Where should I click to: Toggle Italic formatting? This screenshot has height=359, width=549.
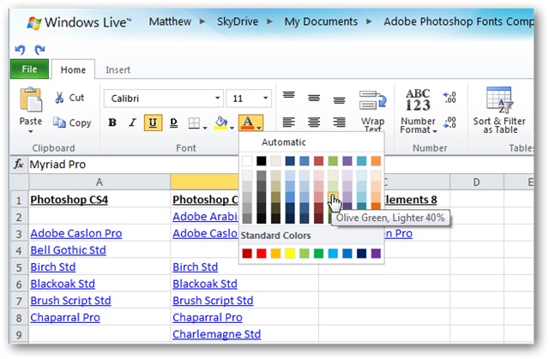(x=132, y=123)
